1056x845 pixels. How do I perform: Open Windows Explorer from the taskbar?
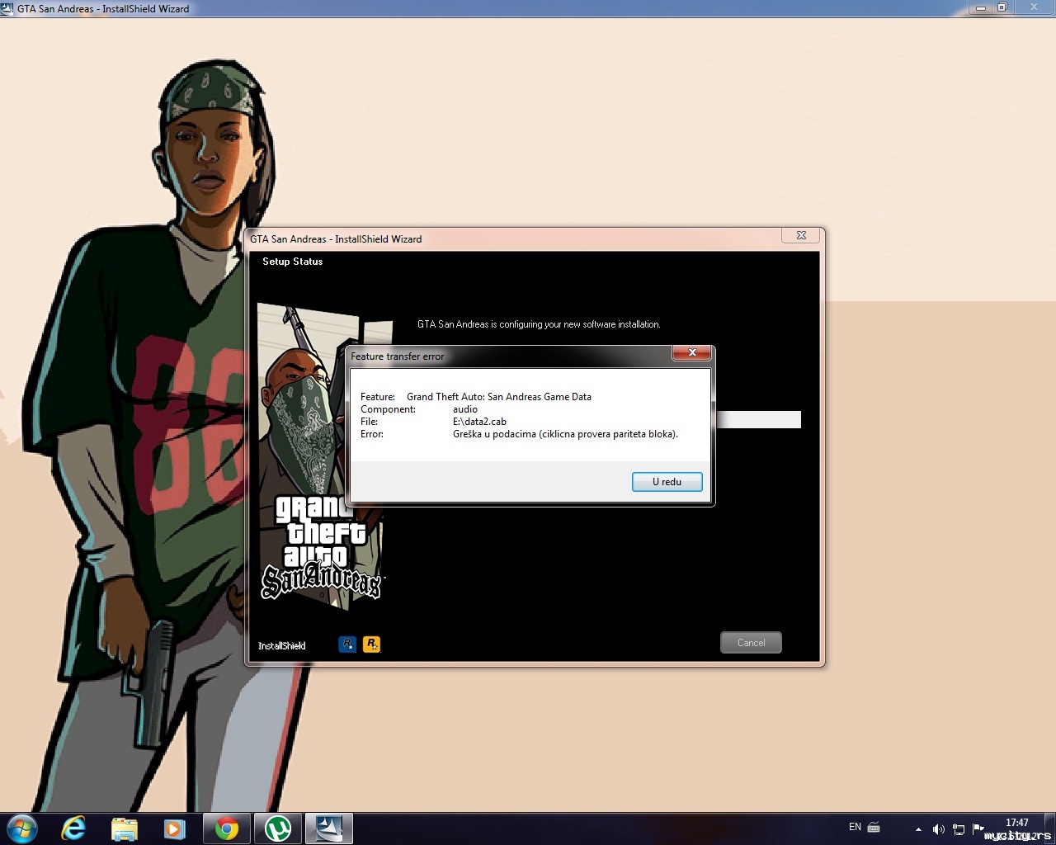125,828
